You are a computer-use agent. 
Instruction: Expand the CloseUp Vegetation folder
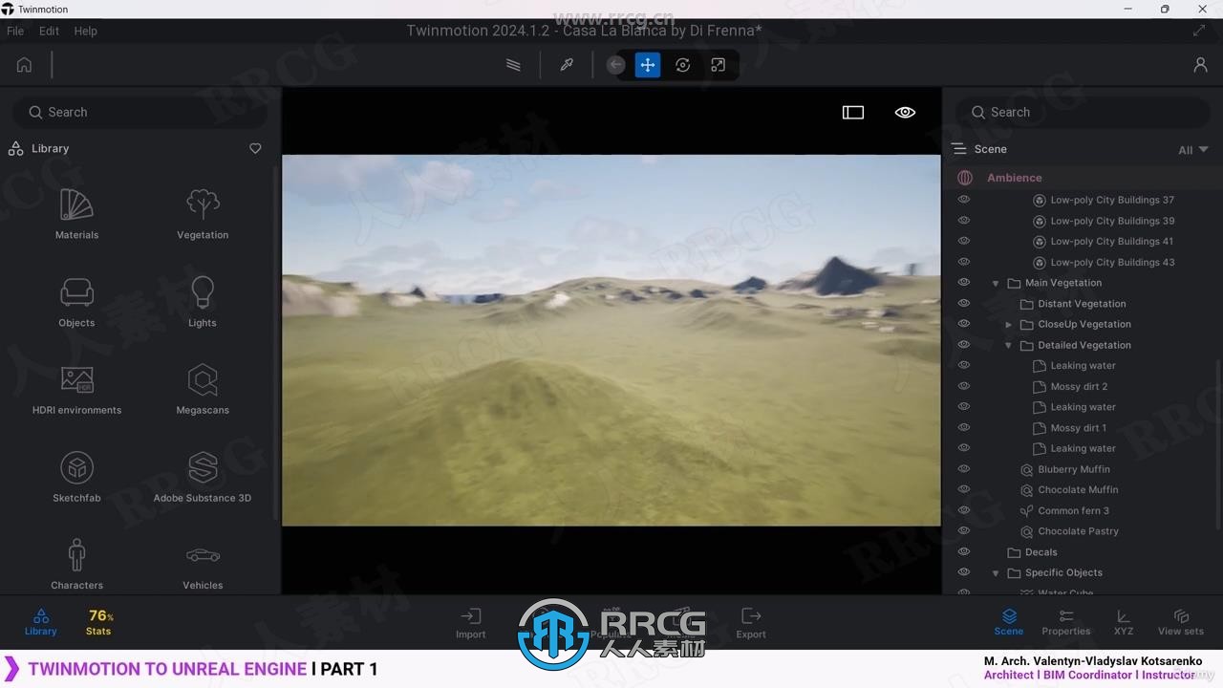1008,325
